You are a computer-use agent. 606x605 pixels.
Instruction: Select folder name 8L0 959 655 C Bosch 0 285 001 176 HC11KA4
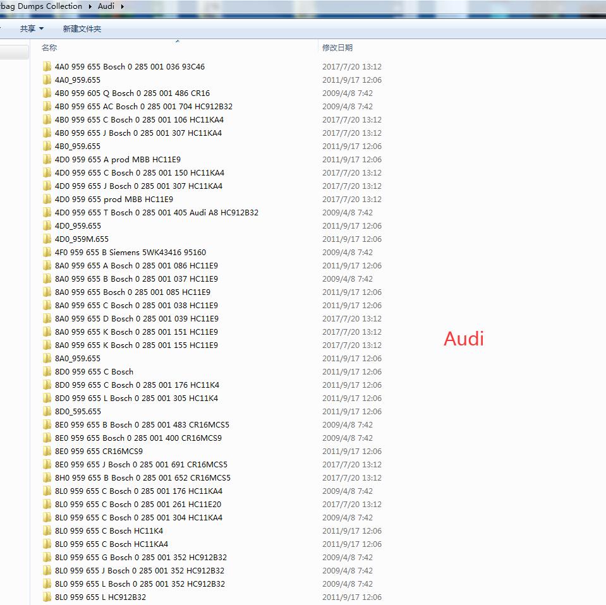pos(139,491)
